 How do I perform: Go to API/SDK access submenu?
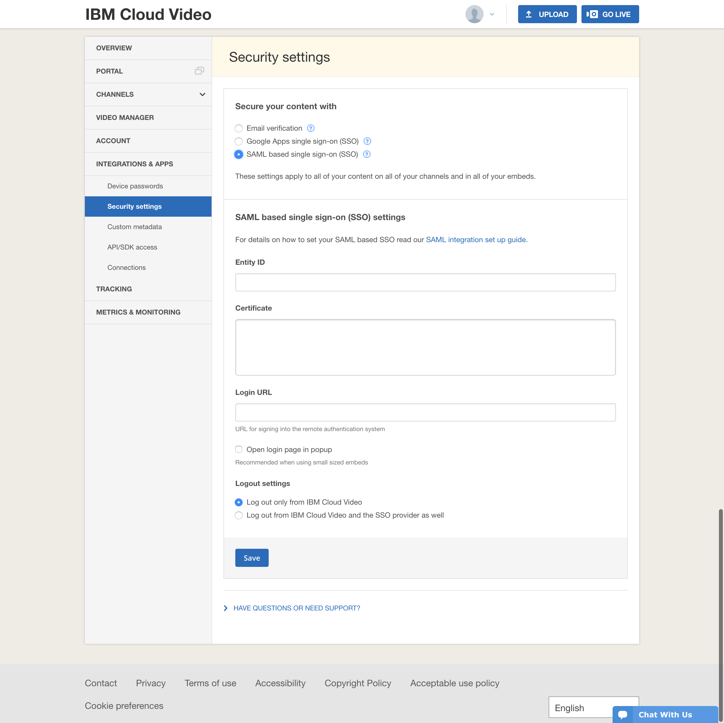[x=148, y=248]
